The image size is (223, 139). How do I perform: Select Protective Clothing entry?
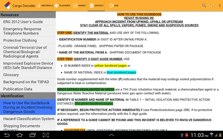click(28, 40)
